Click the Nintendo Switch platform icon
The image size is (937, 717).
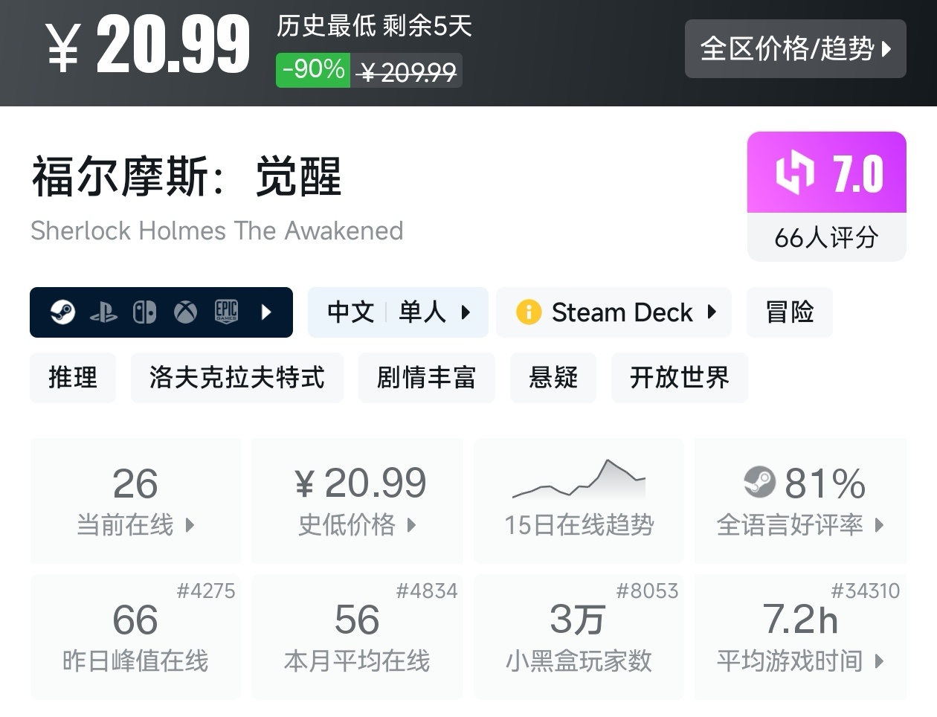tap(144, 312)
